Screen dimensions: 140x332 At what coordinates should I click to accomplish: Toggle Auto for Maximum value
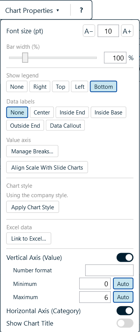(x=123, y=297)
